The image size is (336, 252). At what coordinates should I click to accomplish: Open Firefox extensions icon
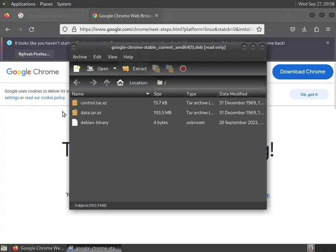pos(316,29)
